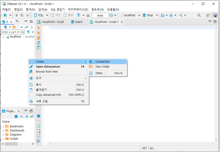The width and height of the screenshot is (220, 152).
Task: Click the new folder icon in Database Navigator
Action: (x=14, y=27)
